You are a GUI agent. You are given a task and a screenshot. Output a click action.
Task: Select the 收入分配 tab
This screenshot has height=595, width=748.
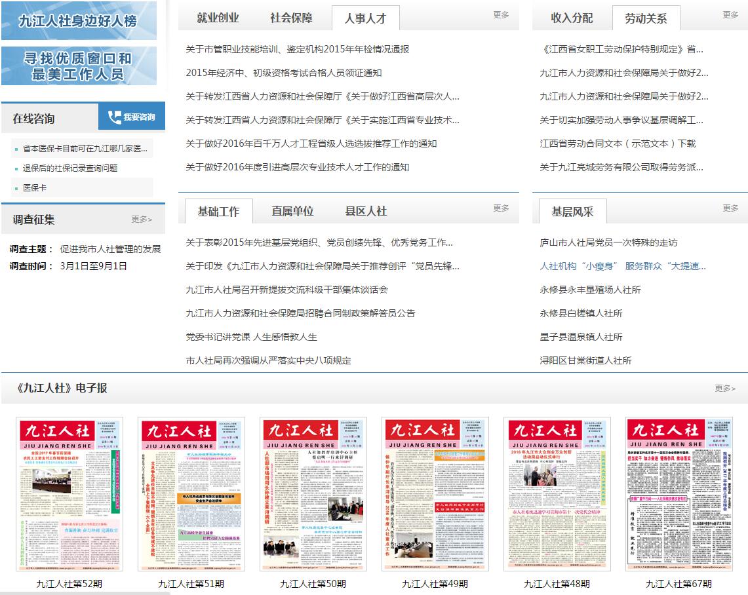(x=572, y=18)
